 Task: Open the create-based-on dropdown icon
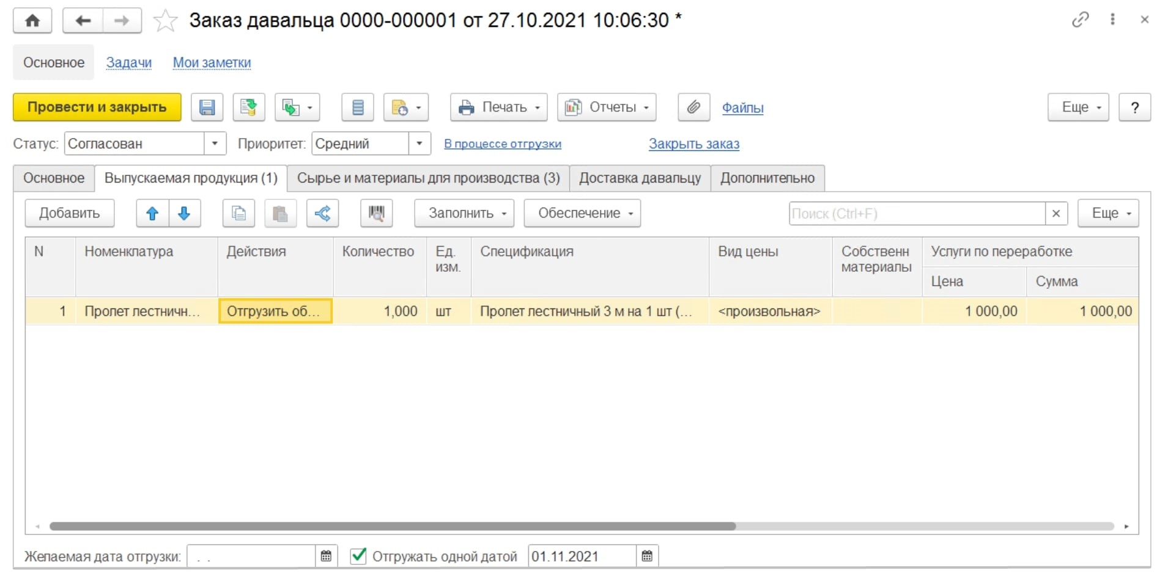click(x=297, y=108)
